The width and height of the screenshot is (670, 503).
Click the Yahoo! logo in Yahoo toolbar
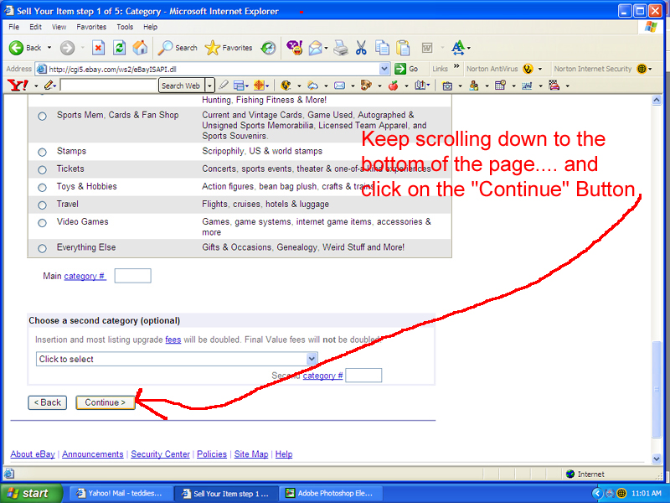[x=18, y=86]
